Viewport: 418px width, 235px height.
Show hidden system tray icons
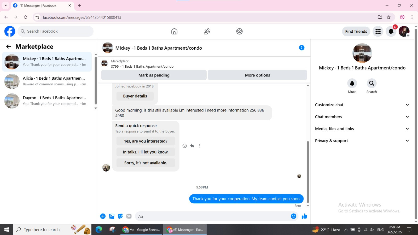click(x=346, y=230)
